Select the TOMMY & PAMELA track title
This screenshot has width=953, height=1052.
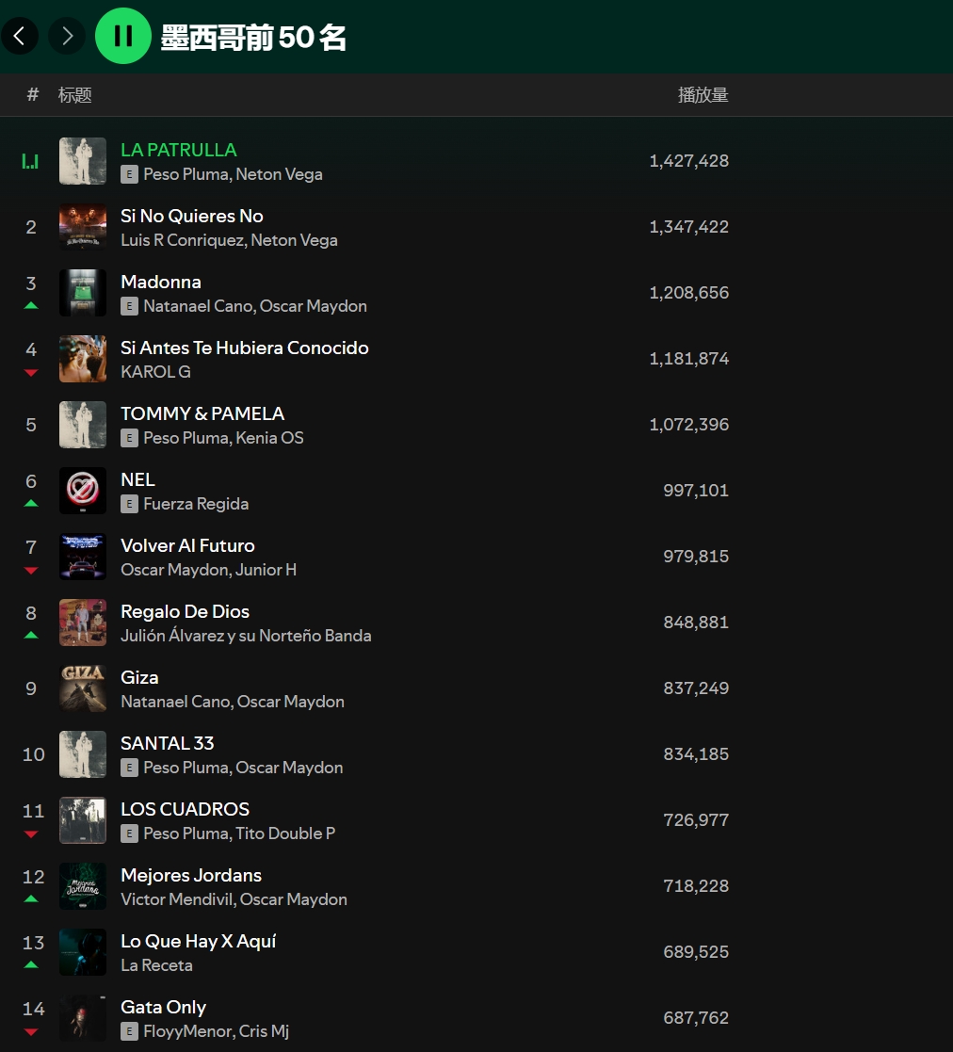point(202,413)
